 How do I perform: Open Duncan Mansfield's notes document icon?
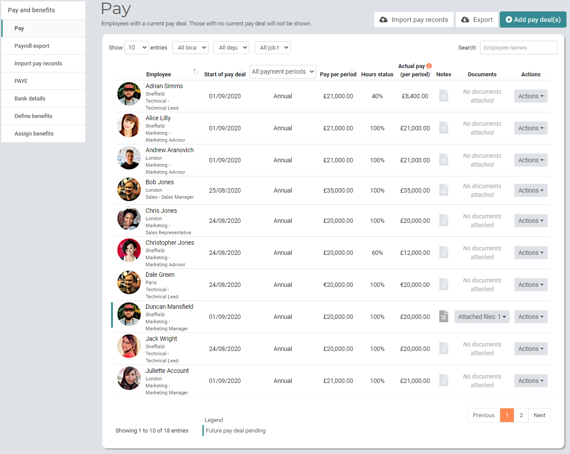(444, 316)
